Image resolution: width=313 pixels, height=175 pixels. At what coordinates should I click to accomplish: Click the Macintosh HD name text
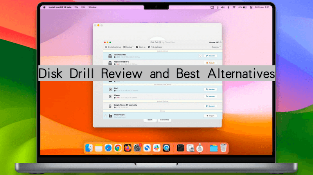(120, 55)
